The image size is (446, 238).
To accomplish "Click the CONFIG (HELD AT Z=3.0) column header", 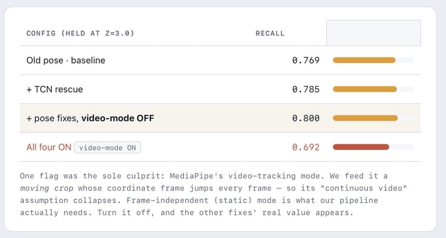I will click(80, 33).
